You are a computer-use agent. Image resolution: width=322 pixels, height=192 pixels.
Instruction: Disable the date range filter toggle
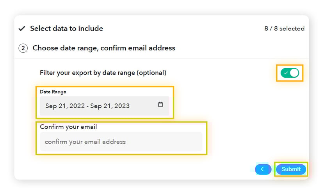coord(290,73)
